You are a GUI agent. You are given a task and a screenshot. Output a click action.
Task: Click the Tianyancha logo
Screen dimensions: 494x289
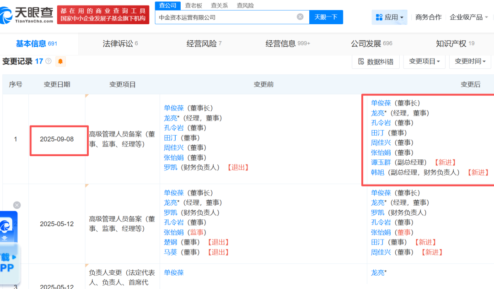(x=27, y=15)
